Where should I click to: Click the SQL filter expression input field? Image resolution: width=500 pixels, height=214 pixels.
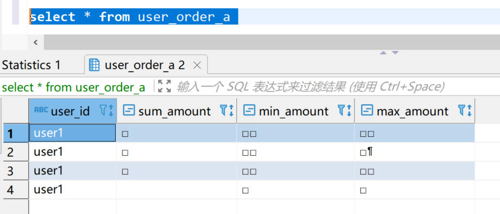[x=309, y=87]
